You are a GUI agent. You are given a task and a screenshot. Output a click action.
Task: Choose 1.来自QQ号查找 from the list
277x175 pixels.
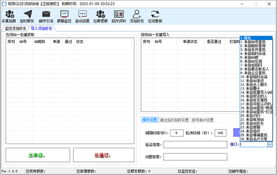coord(256,42)
